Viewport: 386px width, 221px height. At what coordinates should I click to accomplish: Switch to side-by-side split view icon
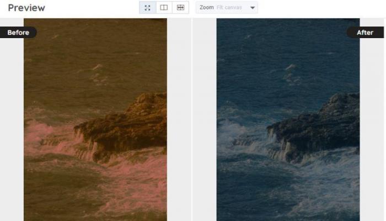click(x=164, y=8)
